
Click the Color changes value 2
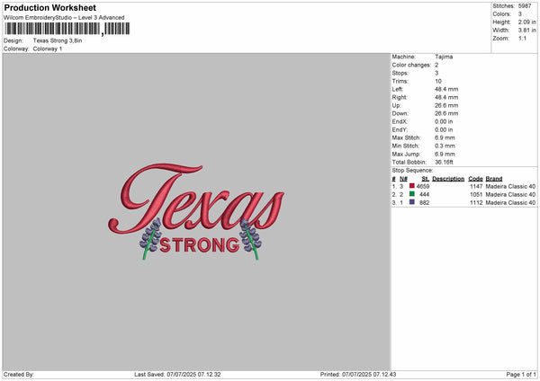[436, 65]
